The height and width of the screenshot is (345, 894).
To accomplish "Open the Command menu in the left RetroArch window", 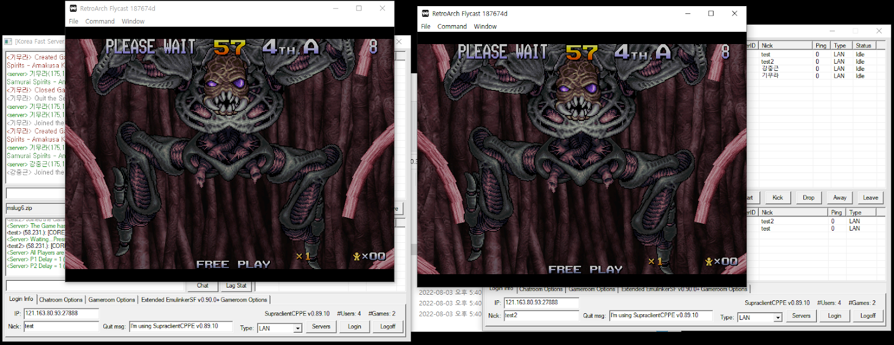I will point(100,21).
